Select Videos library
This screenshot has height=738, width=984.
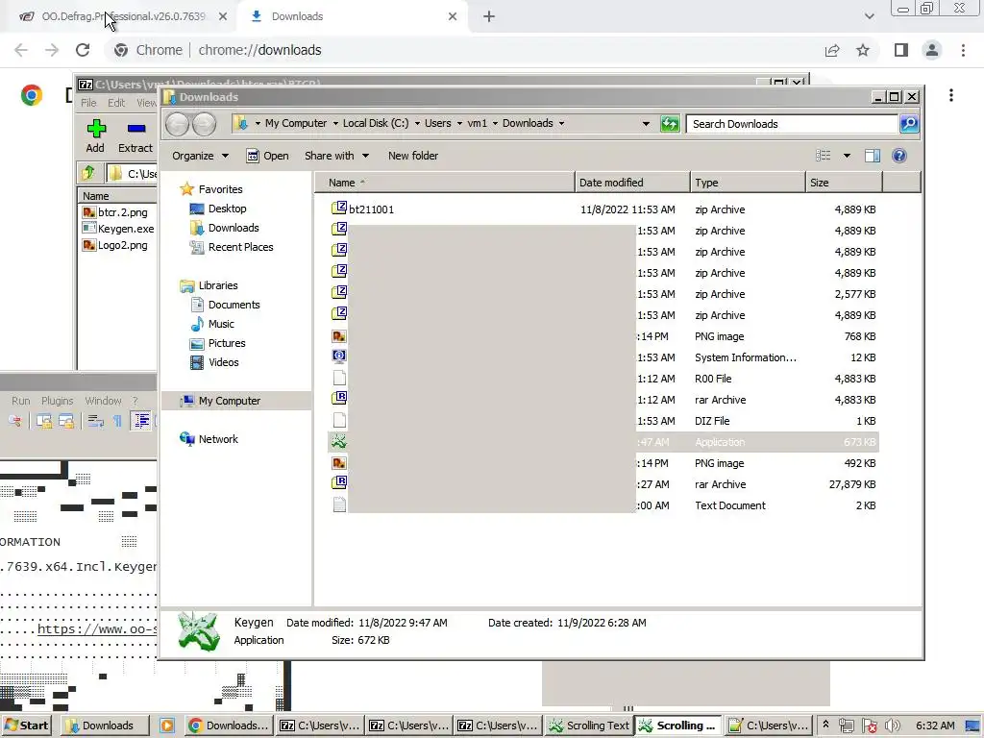point(214,362)
